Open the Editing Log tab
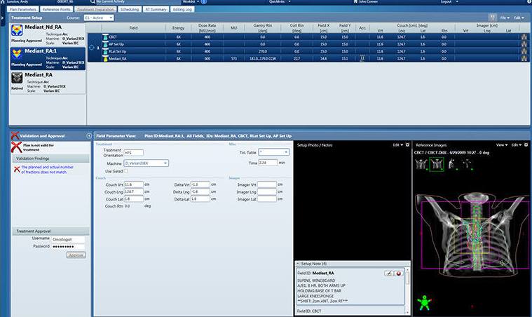The image size is (532, 317). click(x=182, y=10)
